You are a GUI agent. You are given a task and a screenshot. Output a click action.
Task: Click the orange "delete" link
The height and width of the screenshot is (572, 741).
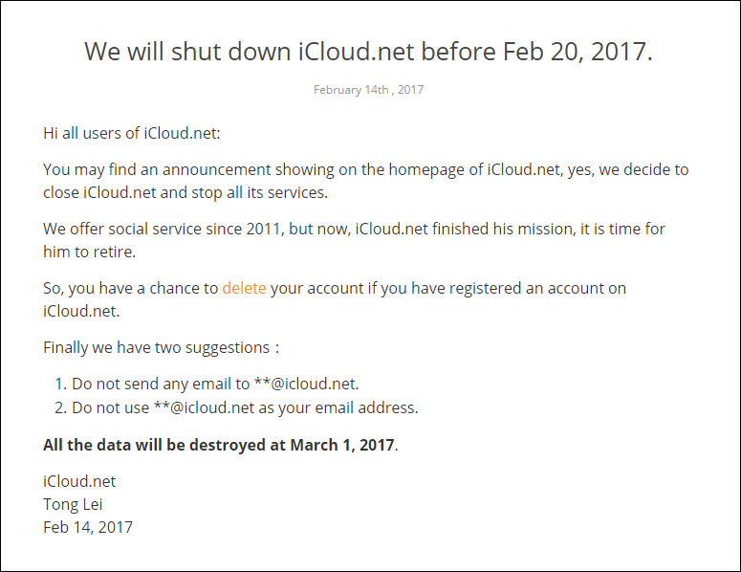coord(244,288)
